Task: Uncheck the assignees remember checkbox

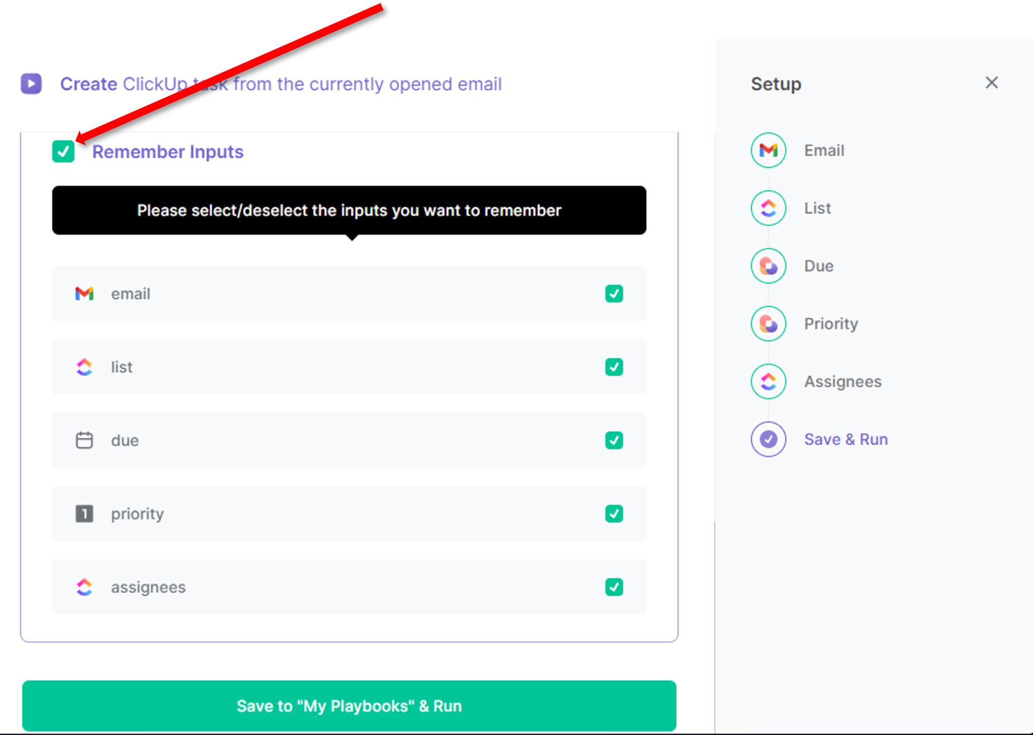Action: (x=614, y=587)
